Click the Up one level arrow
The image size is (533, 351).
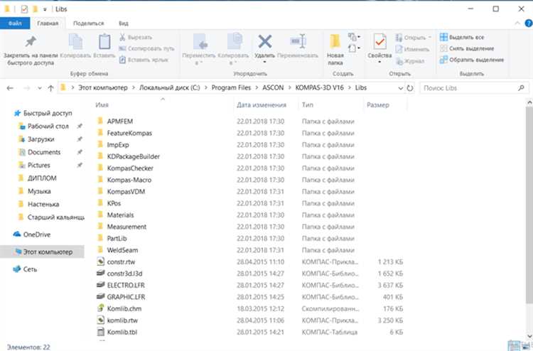pyautogui.click(x=50, y=88)
